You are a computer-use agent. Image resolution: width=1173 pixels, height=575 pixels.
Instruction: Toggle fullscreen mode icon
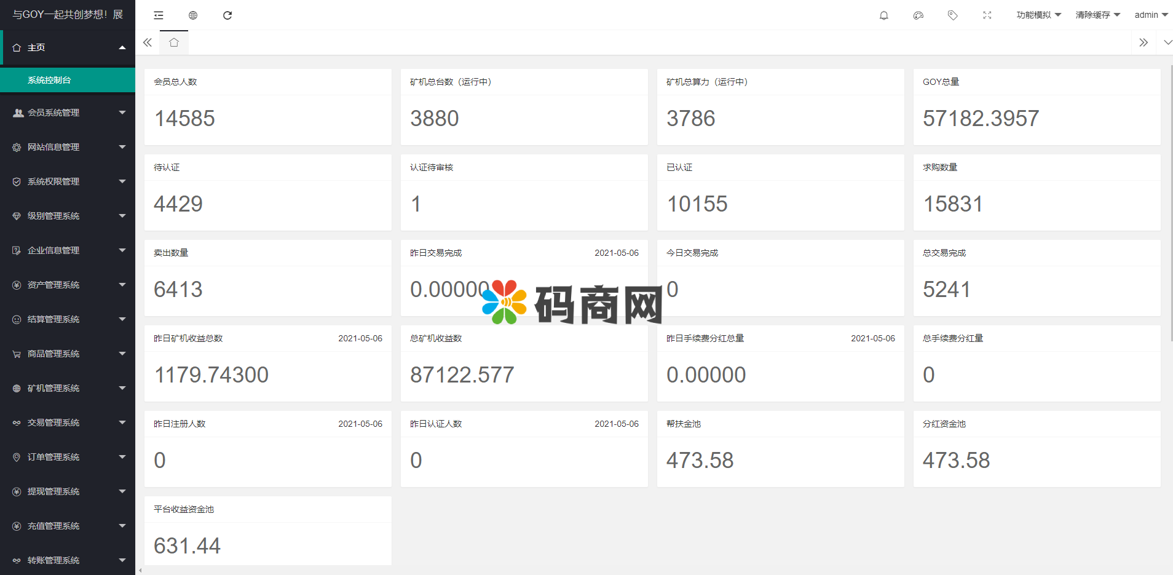(x=987, y=15)
